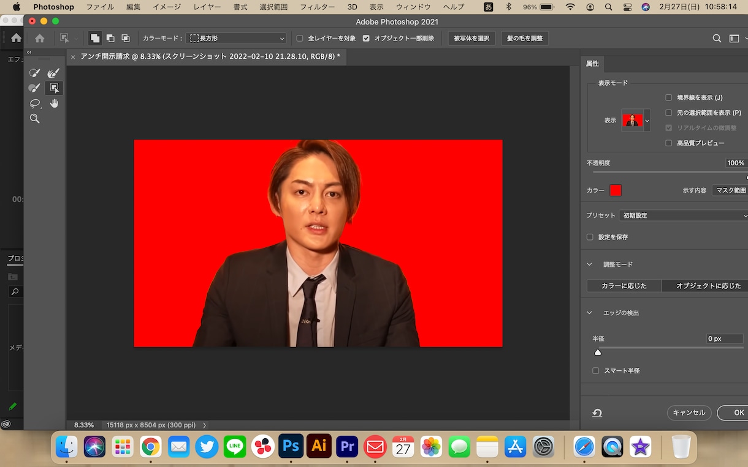Enable 設定を保存 checkbox
The height and width of the screenshot is (467, 748).
click(x=590, y=237)
